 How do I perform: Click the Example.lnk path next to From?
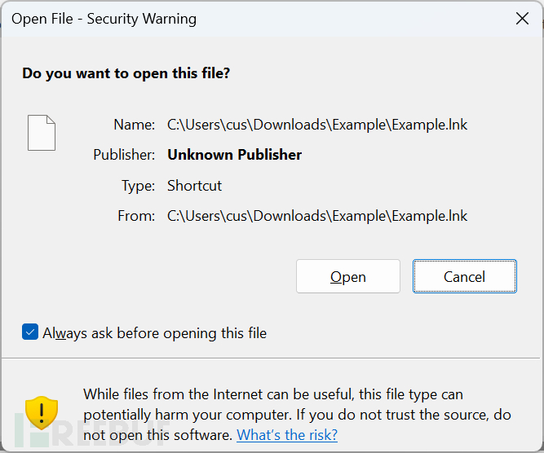(x=317, y=216)
